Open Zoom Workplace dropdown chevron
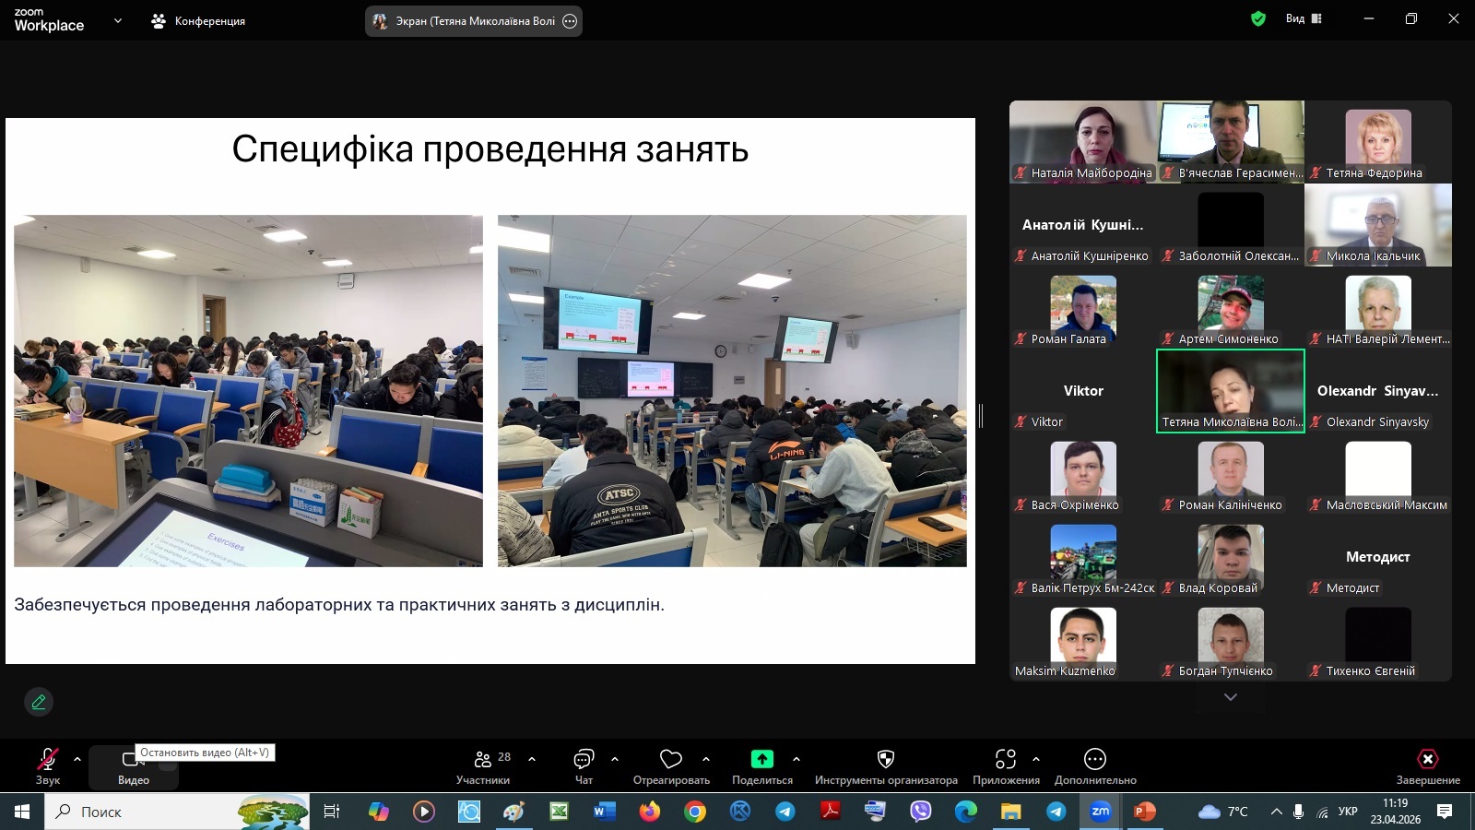This screenshot has width=1475, height=830. (117, 20)
